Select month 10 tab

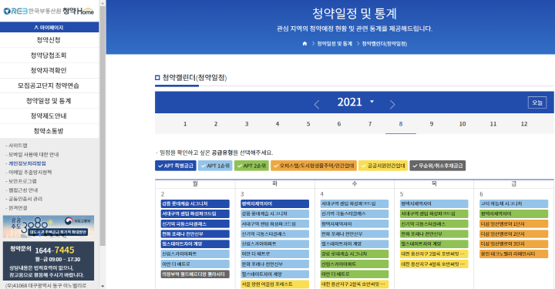[462, 124]
